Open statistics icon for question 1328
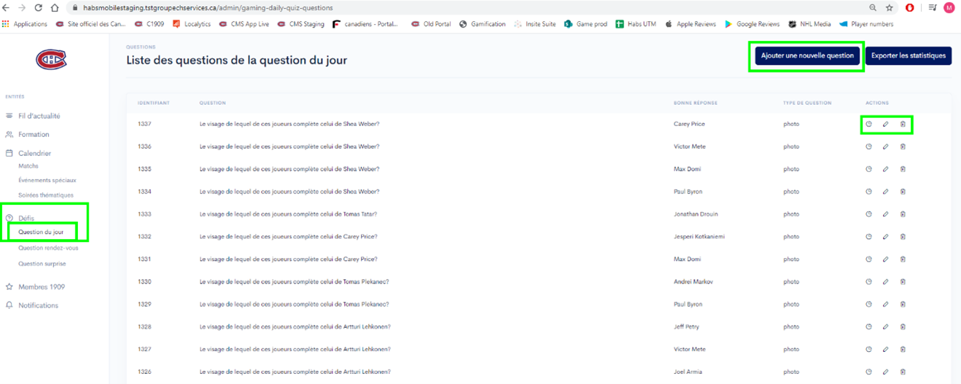 (x=868, y=327)
